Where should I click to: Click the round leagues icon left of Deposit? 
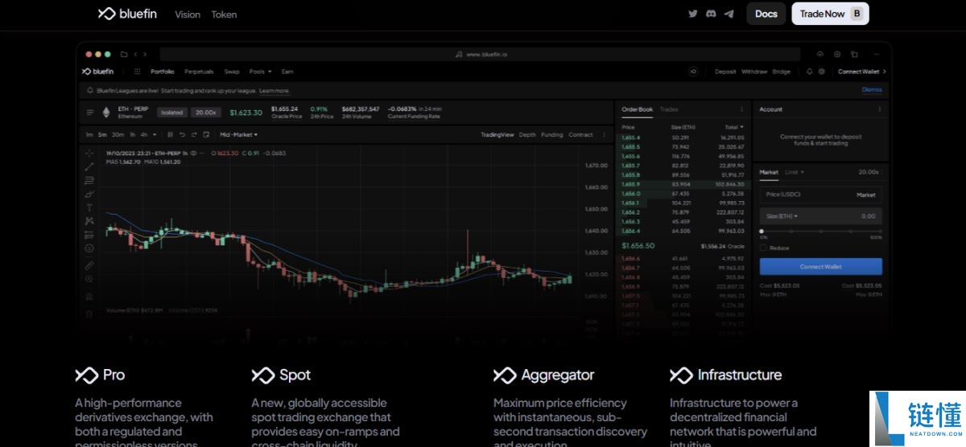(693, 72)
